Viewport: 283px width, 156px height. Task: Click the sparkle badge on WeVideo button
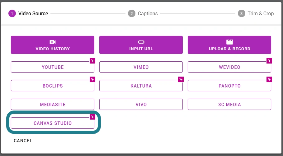click(x=269, y=61)
